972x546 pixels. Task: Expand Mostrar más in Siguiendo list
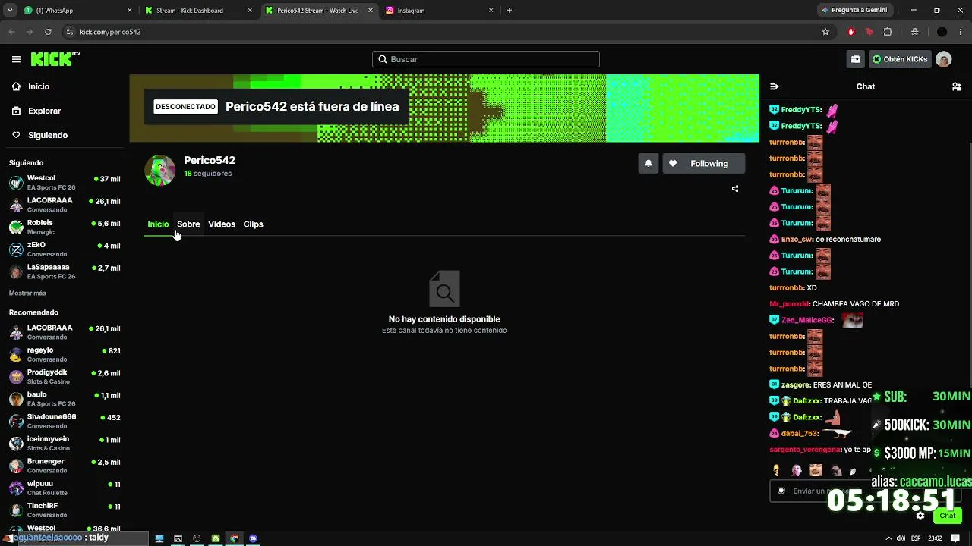click(27, 293)
